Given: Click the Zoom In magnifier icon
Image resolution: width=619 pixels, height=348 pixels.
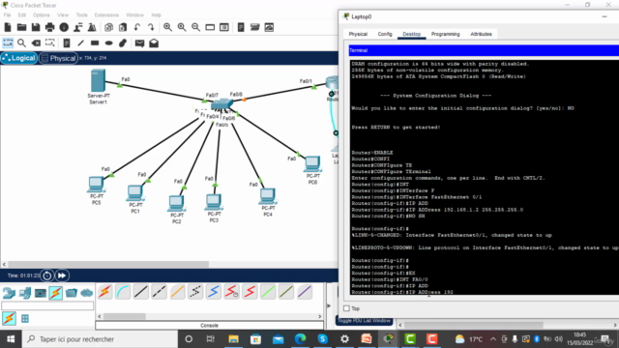Looking at the screenshot, I should click(x=167, y=27).
